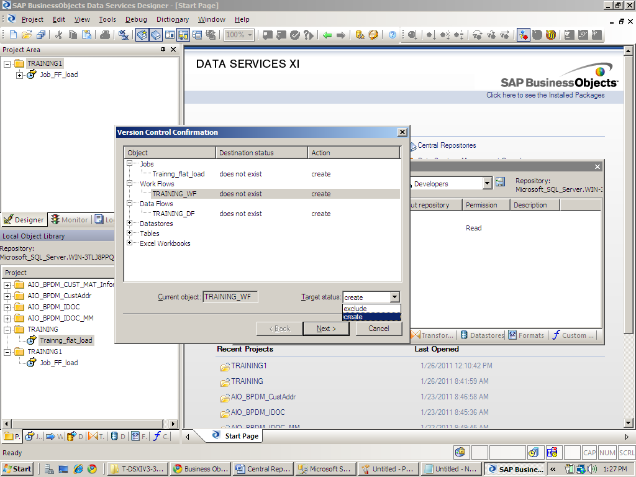The height and width of the screenshot is (477, 636).
Task: Select Trainng_flat_load in Local Object Library
Action: click(66, 340)
